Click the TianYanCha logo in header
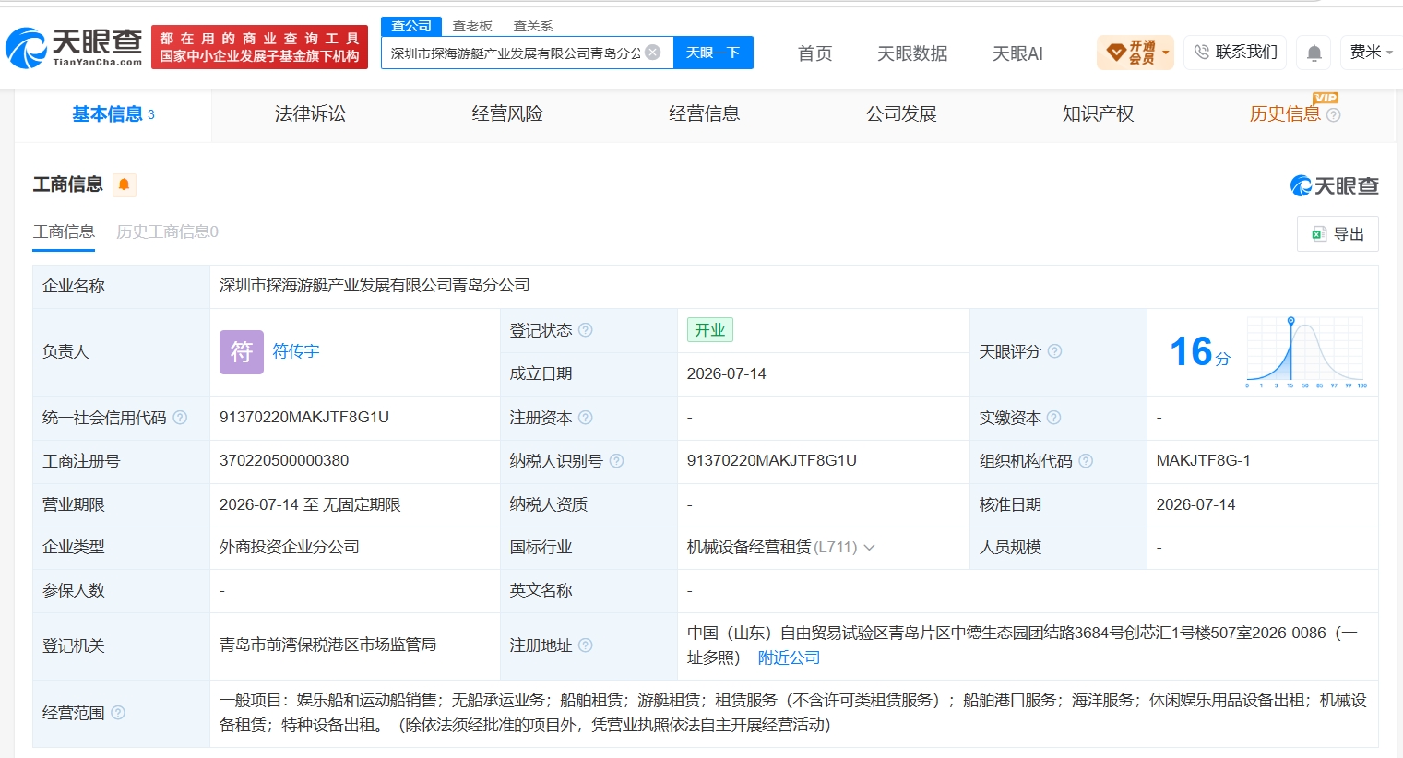This screenshot has height=758, width=1403. pos(74,48)
